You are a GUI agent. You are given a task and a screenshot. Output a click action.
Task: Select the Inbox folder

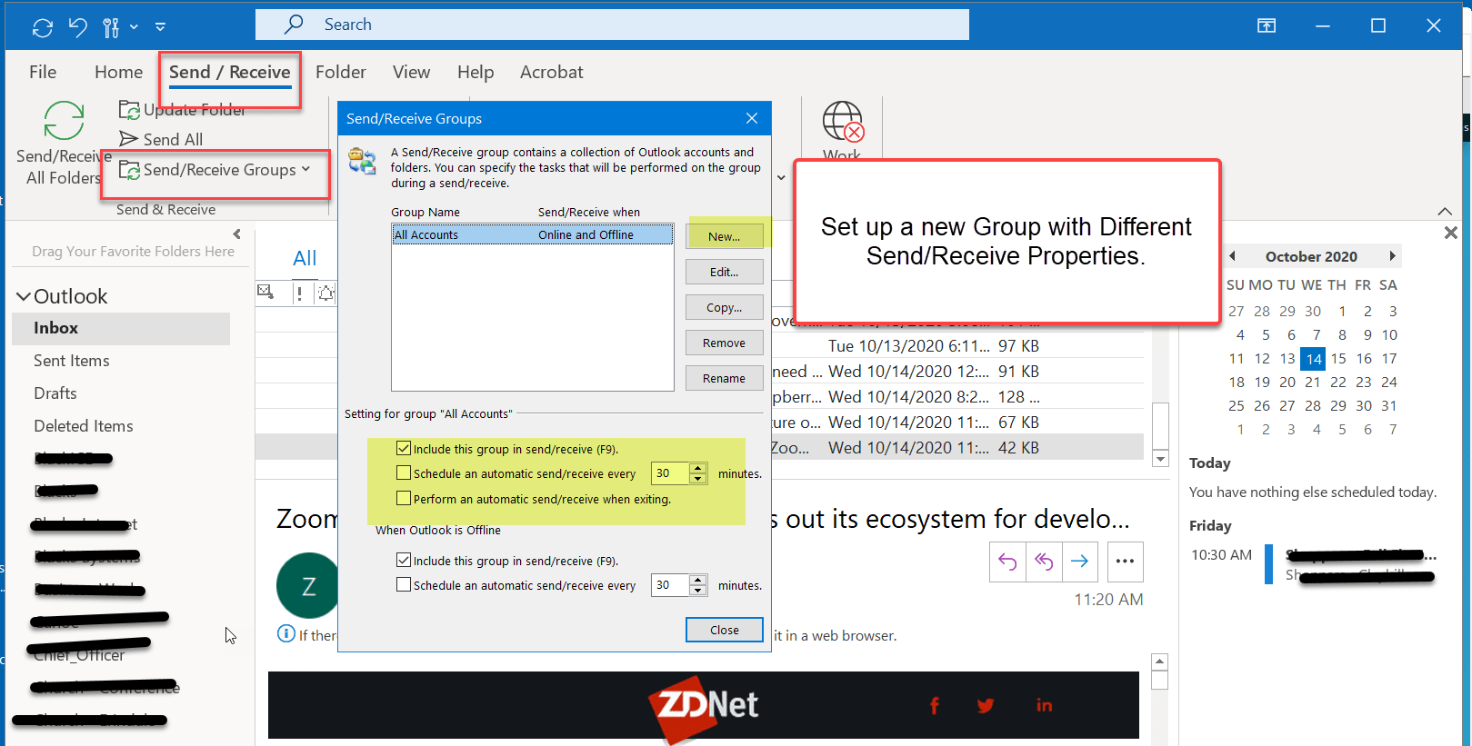pyautogui.click(x=121, y=328)
